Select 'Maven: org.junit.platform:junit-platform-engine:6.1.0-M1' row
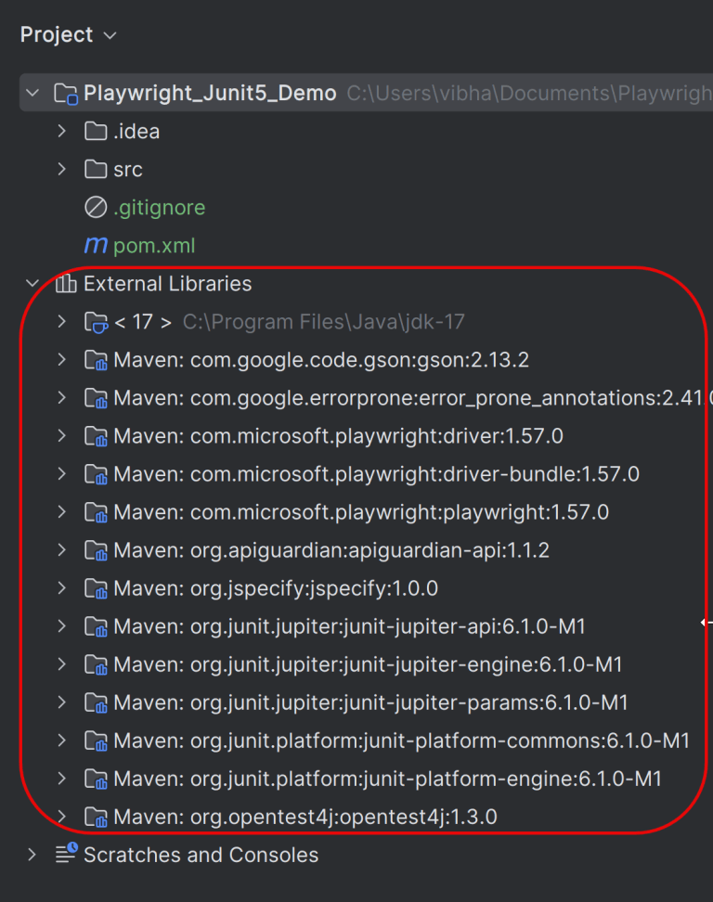This screenshot has height=902, width=713. click(x=388, y=779)
